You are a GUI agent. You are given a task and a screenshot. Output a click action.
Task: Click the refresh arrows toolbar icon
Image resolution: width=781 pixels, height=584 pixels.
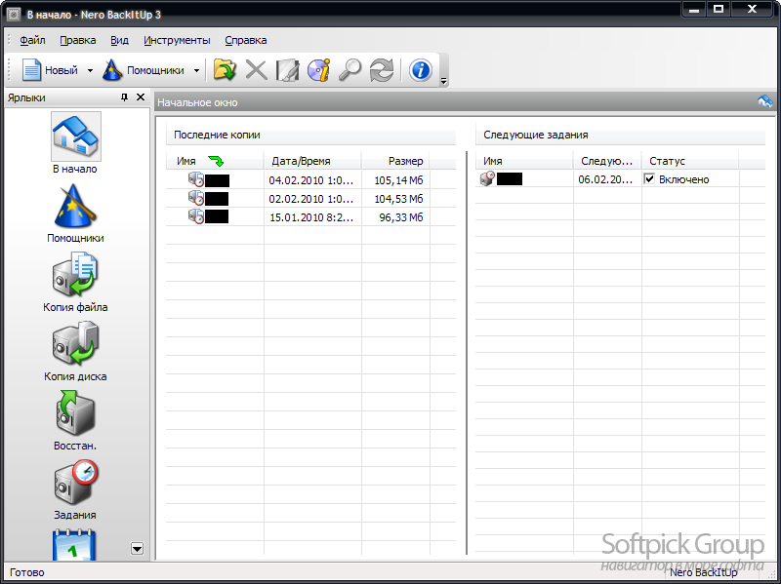381,70
